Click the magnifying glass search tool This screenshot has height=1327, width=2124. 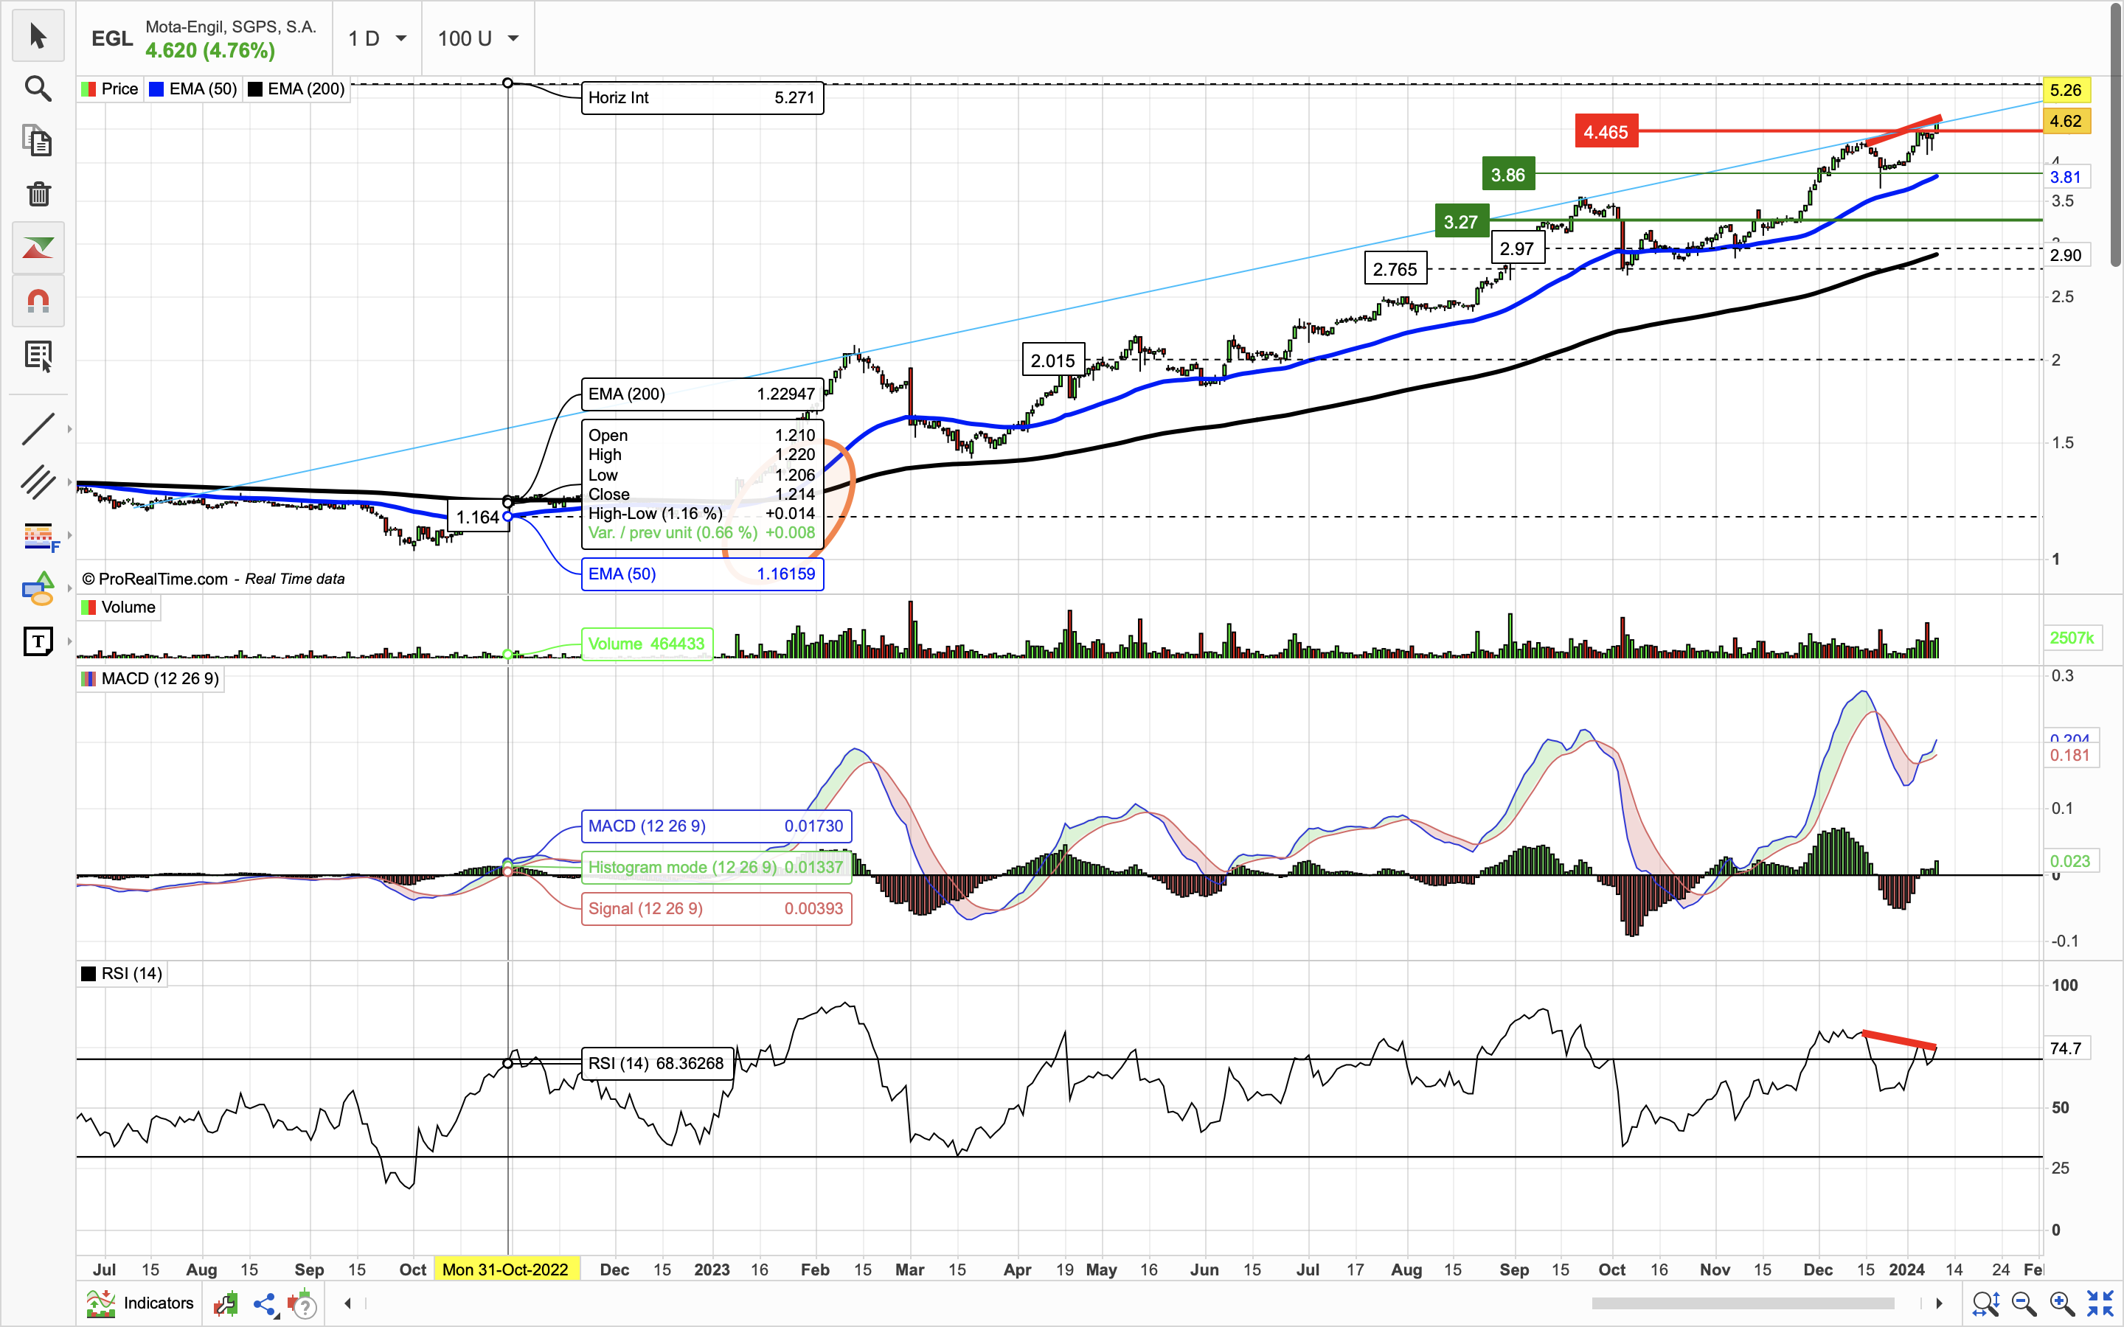[38, 88]
